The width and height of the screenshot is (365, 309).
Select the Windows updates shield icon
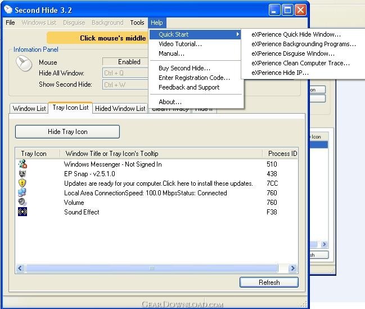(x=22, y=183)
